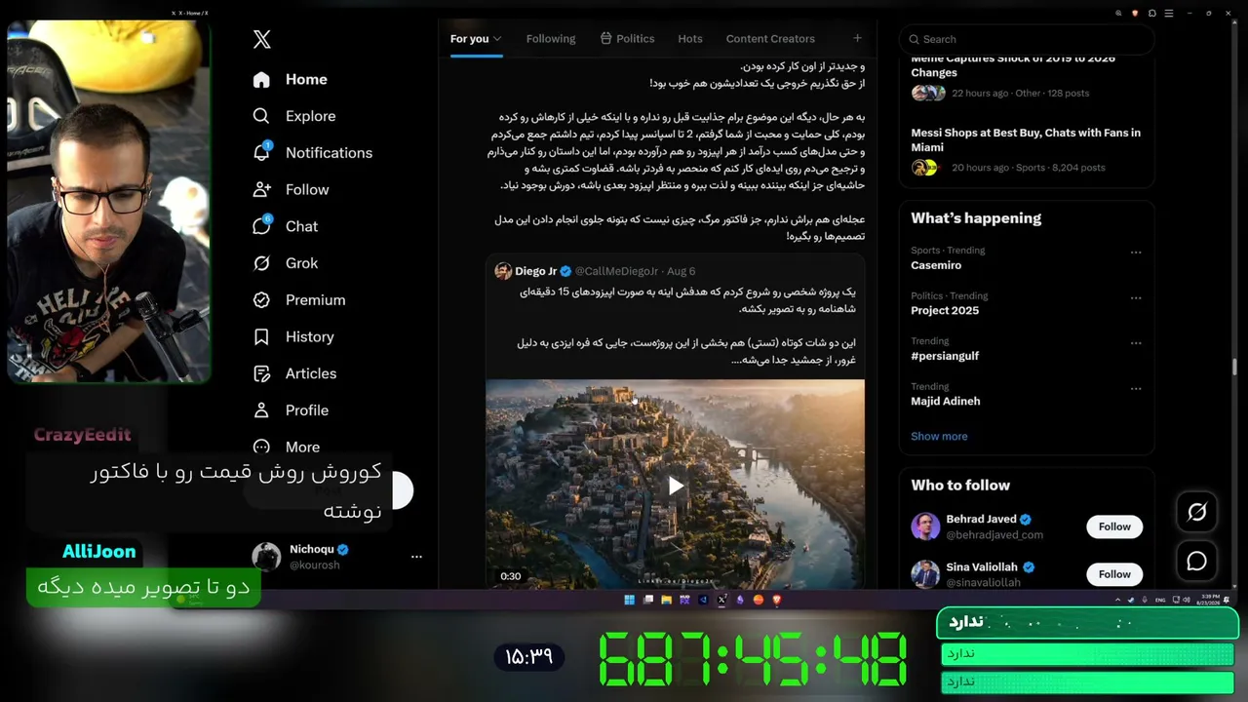This screenshot has width=1248, height=702.
Task: Open more options for #persiangulf trend
Action: 1136,343
